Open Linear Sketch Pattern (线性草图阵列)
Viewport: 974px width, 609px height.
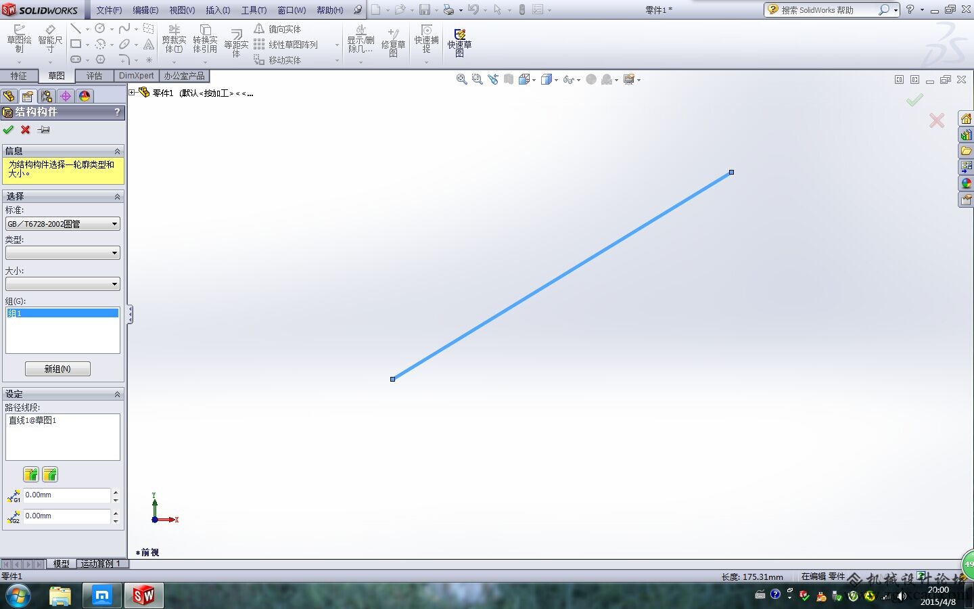coord(285,45)
